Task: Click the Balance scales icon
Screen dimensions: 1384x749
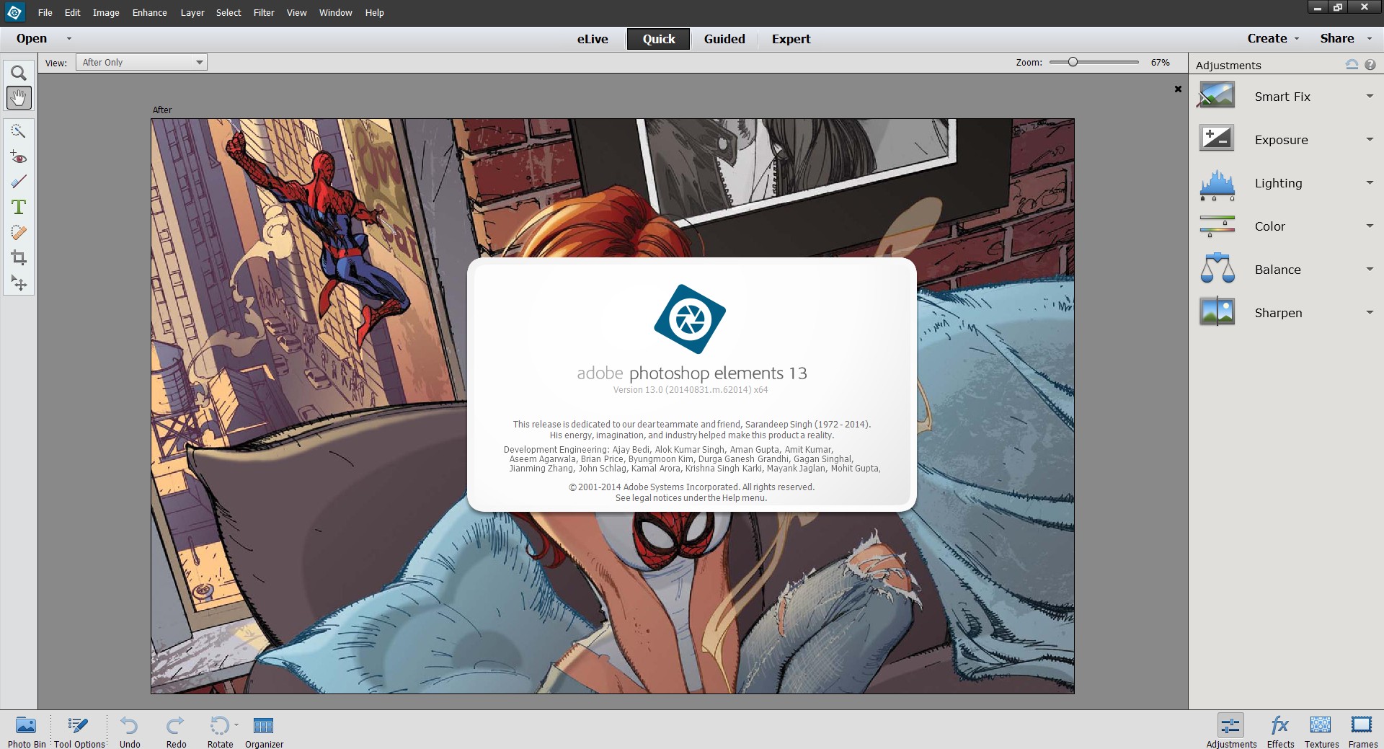Action: pyautogui.click(x=1217, y=268)
